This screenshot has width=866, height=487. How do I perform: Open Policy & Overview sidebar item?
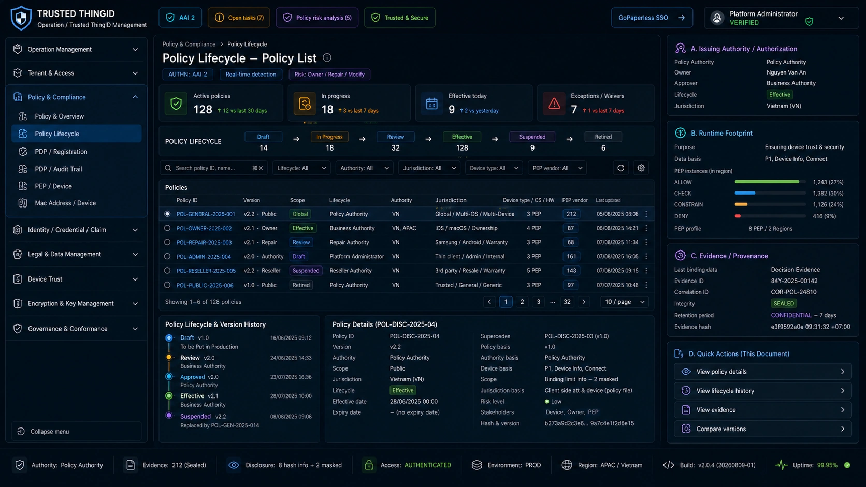pos(77,116)
